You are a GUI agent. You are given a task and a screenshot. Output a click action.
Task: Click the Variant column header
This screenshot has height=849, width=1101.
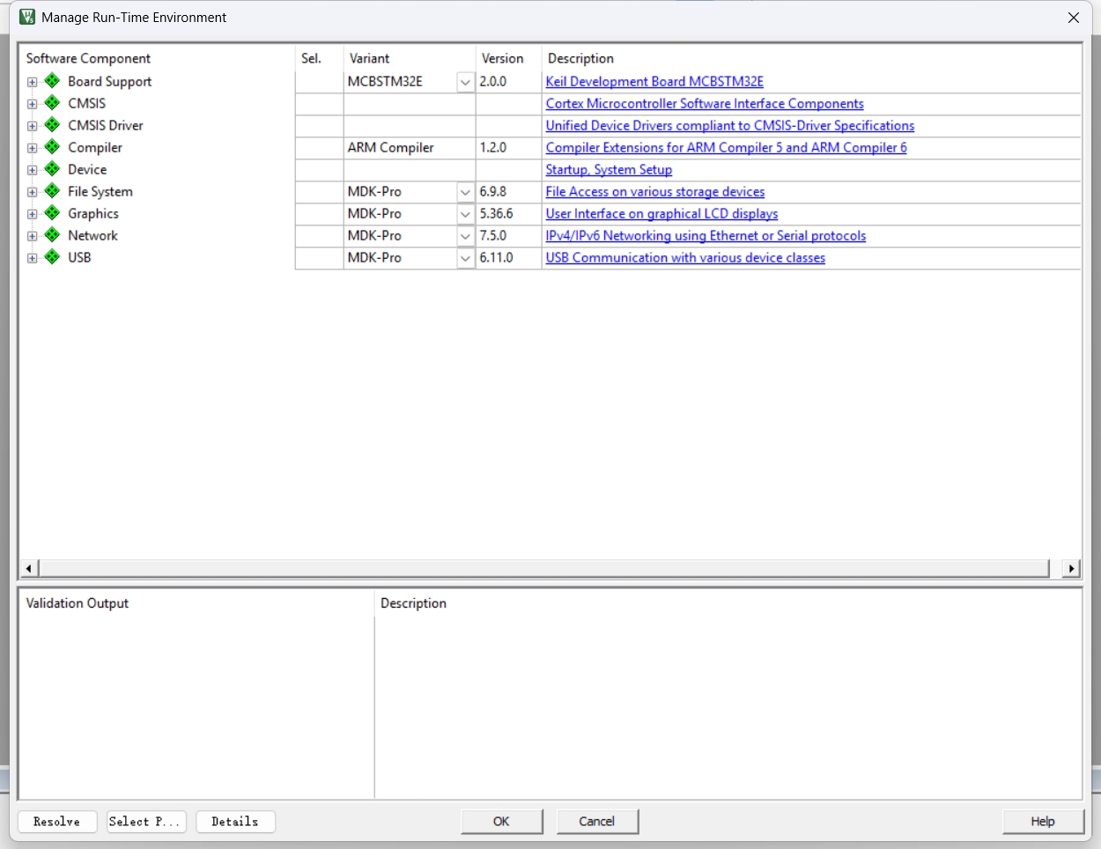pyautogui.click(x=369, y=58)
